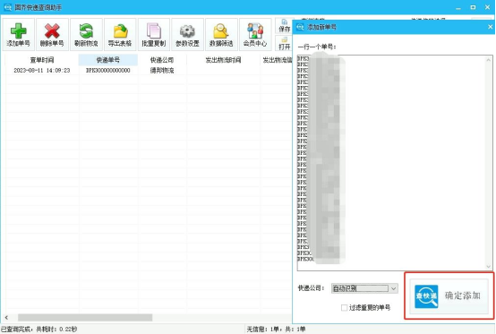Select the DPK300000000000 table row
496x334 pixels.
(149, 70)
